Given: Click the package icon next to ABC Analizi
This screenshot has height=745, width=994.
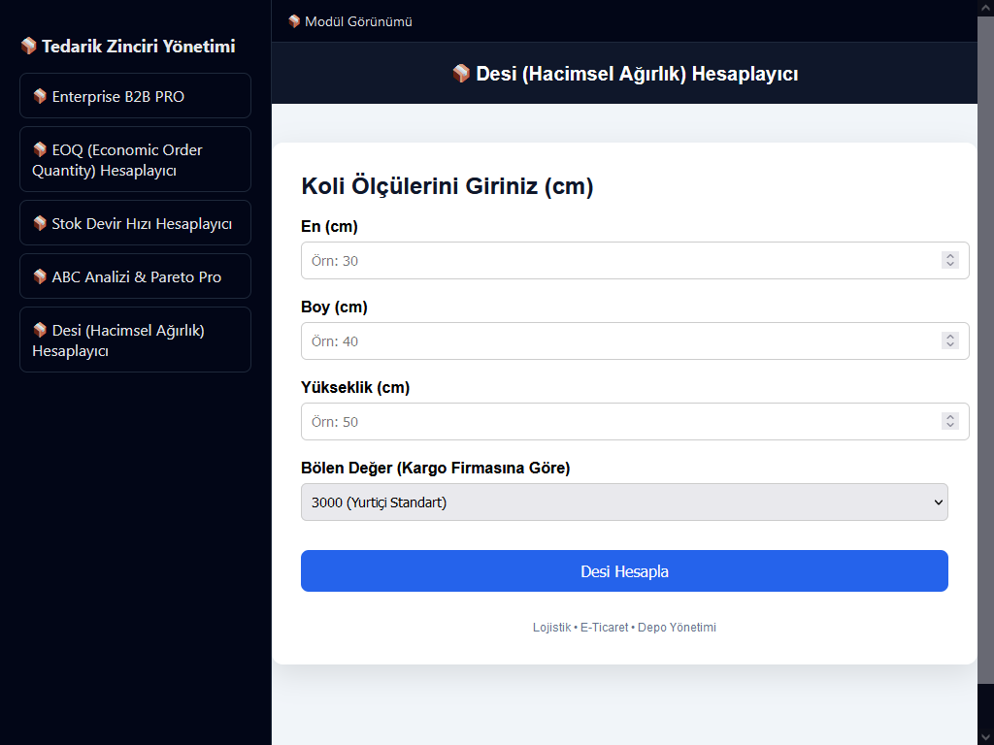Looking at the screenshot, I should pos(40,276).
